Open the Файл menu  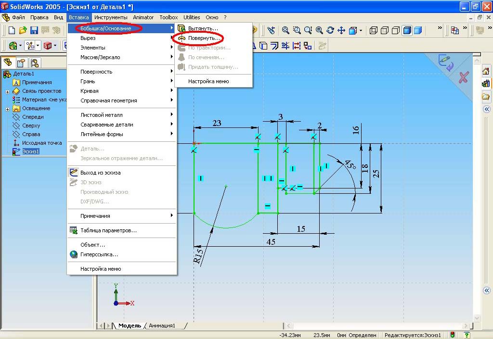pyautogui.click(x=18, y=17)
